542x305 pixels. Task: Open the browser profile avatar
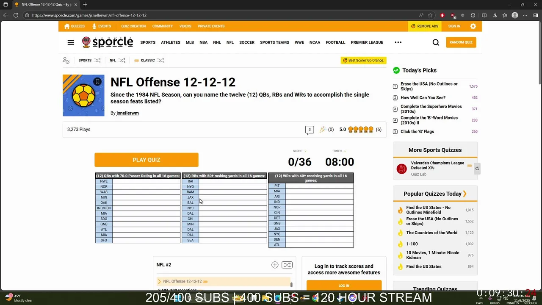point(515,15)
